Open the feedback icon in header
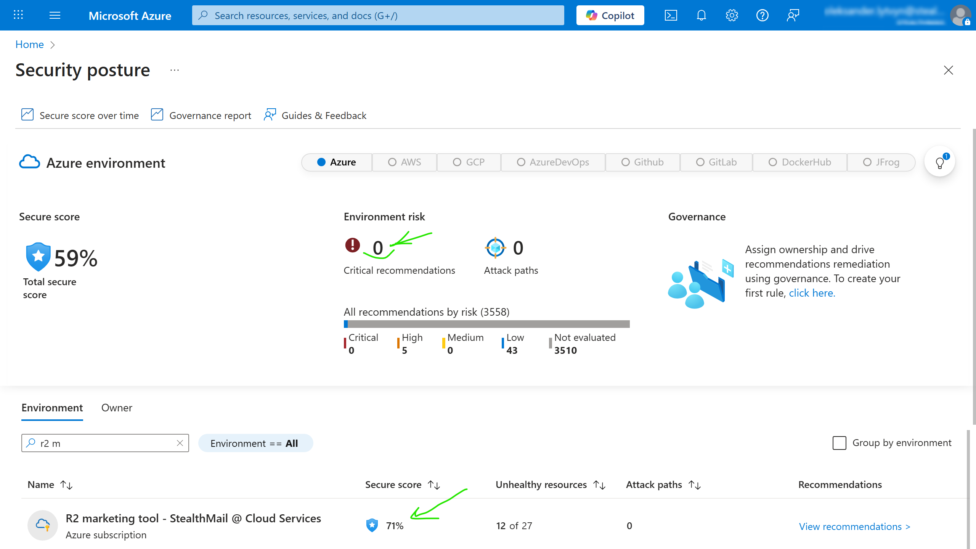Image resolution: width=976 pixels, height=549 pixels. 793,15
